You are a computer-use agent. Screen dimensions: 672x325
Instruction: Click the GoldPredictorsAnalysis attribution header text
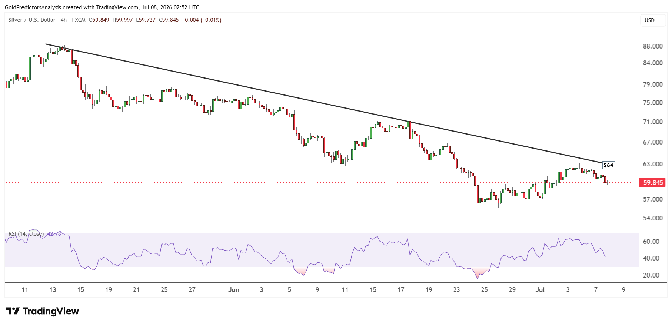coord(102,7)
